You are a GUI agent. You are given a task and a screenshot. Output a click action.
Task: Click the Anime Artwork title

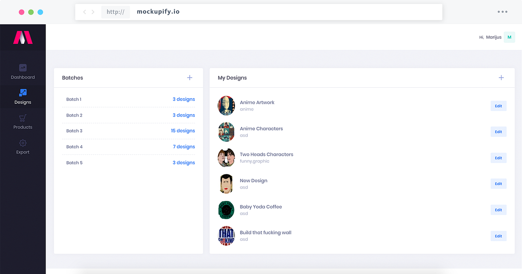point(257,103)
